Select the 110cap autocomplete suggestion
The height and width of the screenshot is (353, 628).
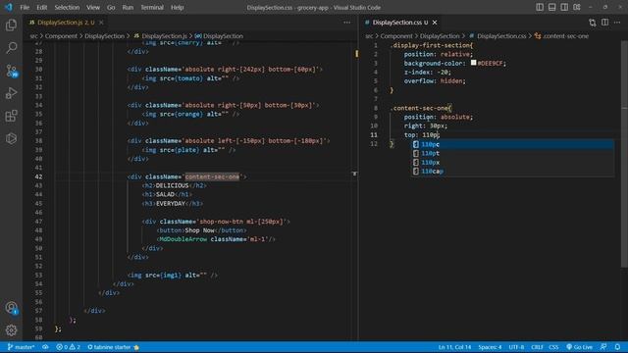coord(512,172)
